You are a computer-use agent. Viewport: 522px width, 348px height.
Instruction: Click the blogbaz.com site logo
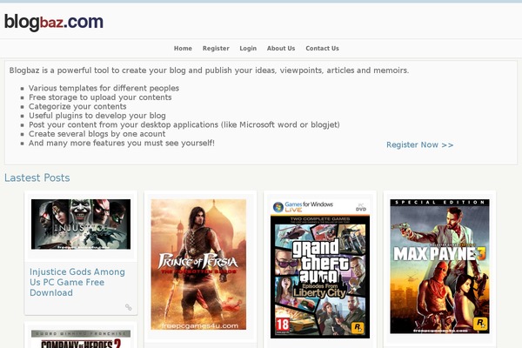[x=54, y=22]
